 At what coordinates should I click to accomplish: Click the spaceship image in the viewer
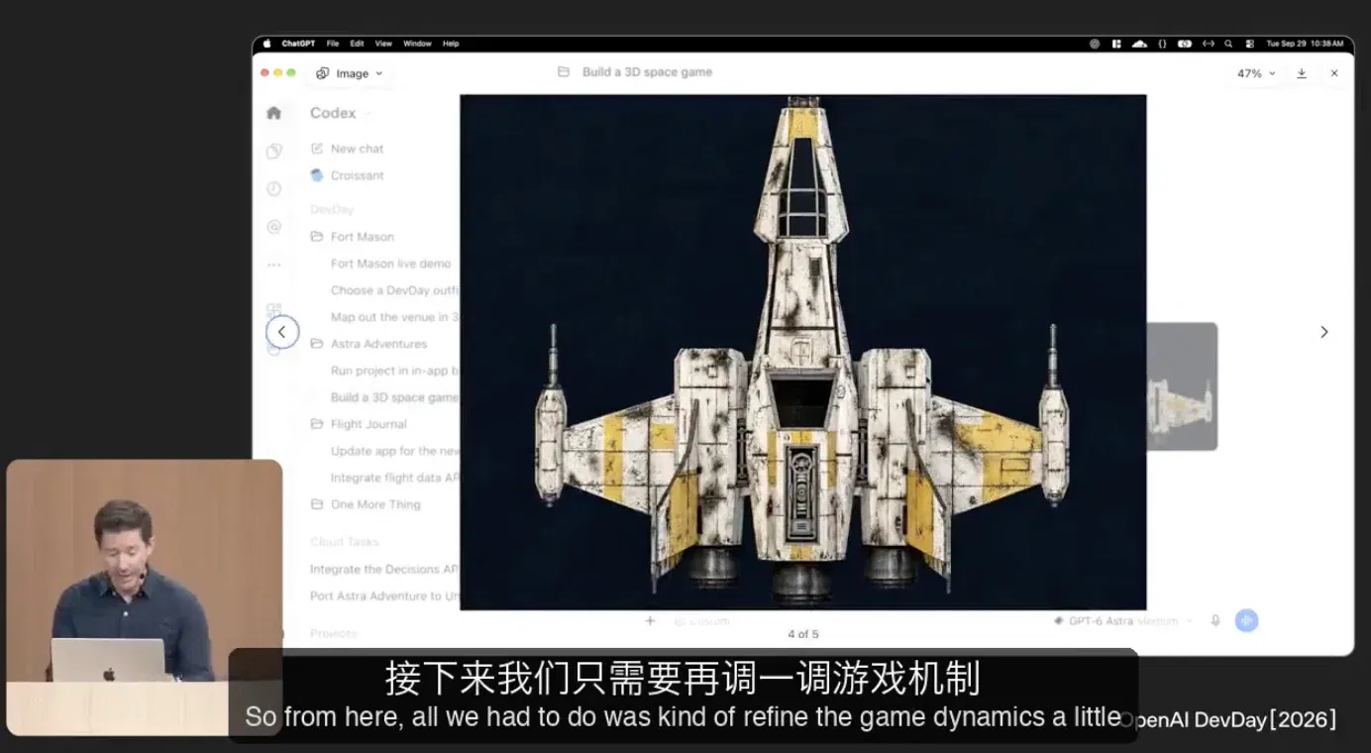pos(803,352)
